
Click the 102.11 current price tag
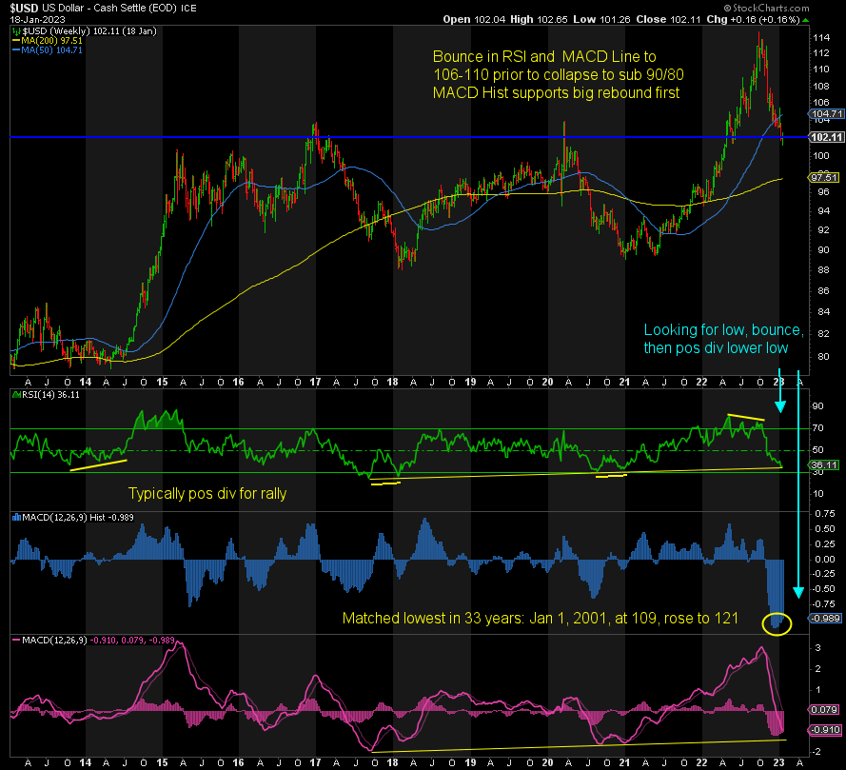pos(822,137)
